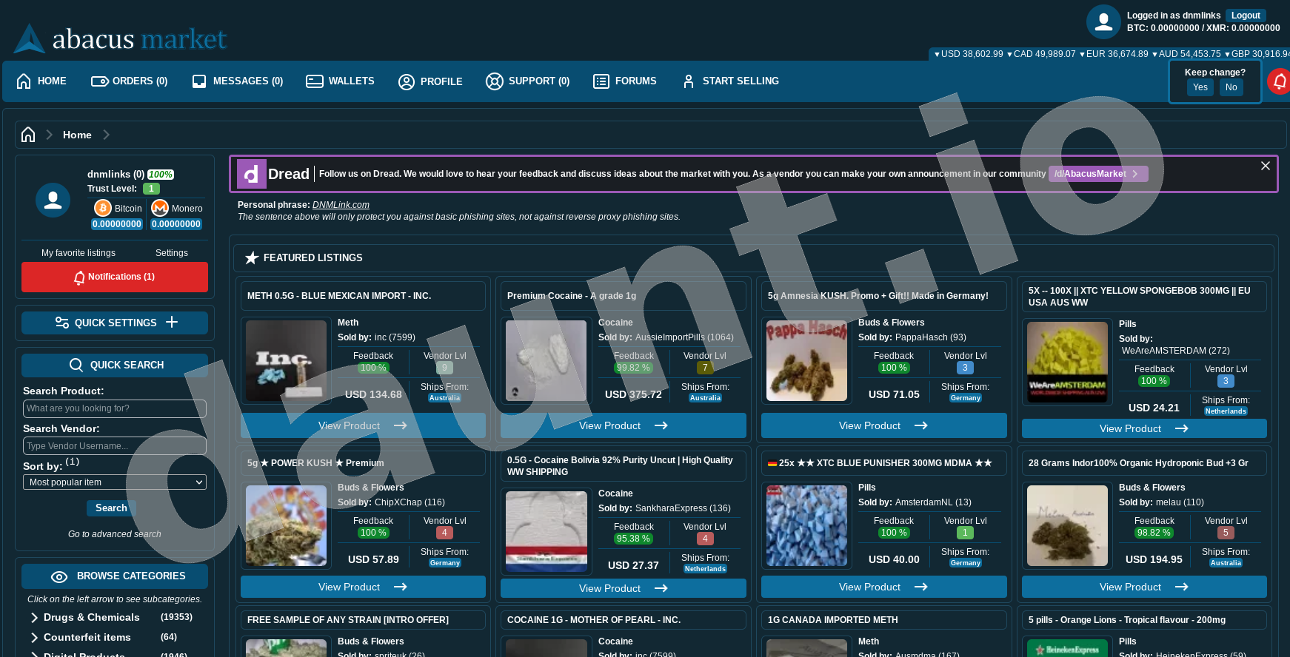
Task: Click the red notification bell icon
Action: point(1279,81)
